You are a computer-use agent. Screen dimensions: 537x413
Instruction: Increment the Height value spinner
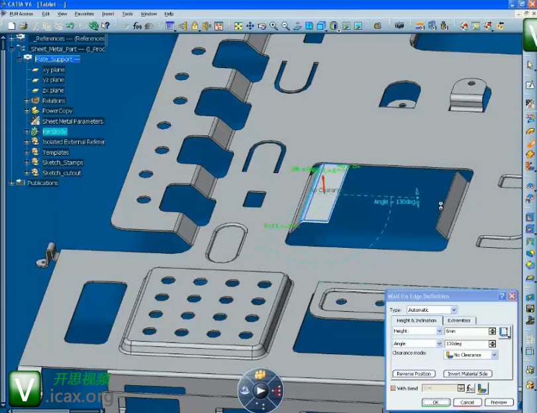click(x=492, y=329)
